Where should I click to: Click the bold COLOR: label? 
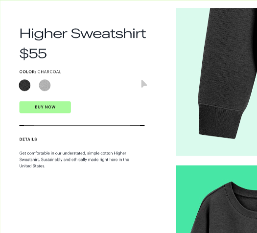[x=28, y=72]
